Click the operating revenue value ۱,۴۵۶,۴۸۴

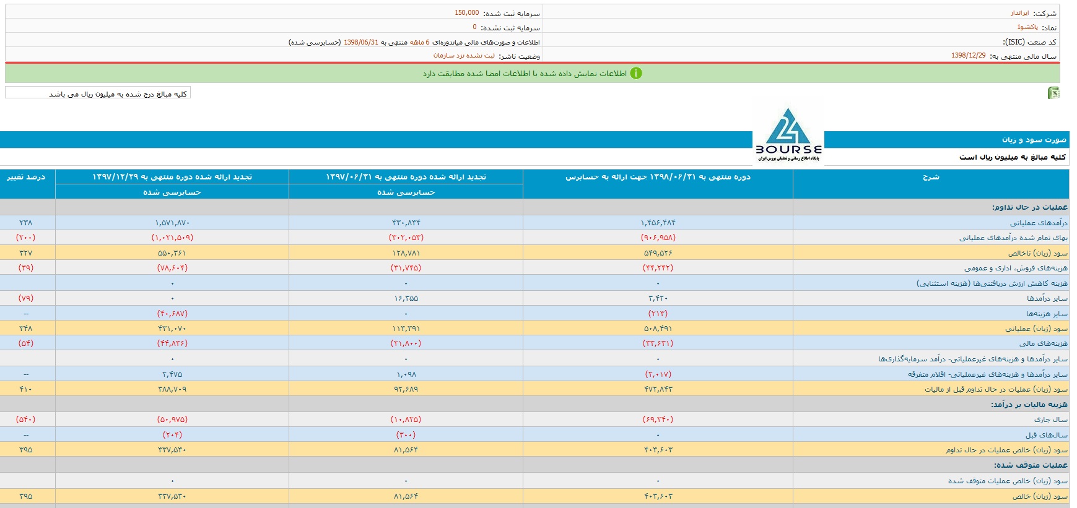pos(658,223)
